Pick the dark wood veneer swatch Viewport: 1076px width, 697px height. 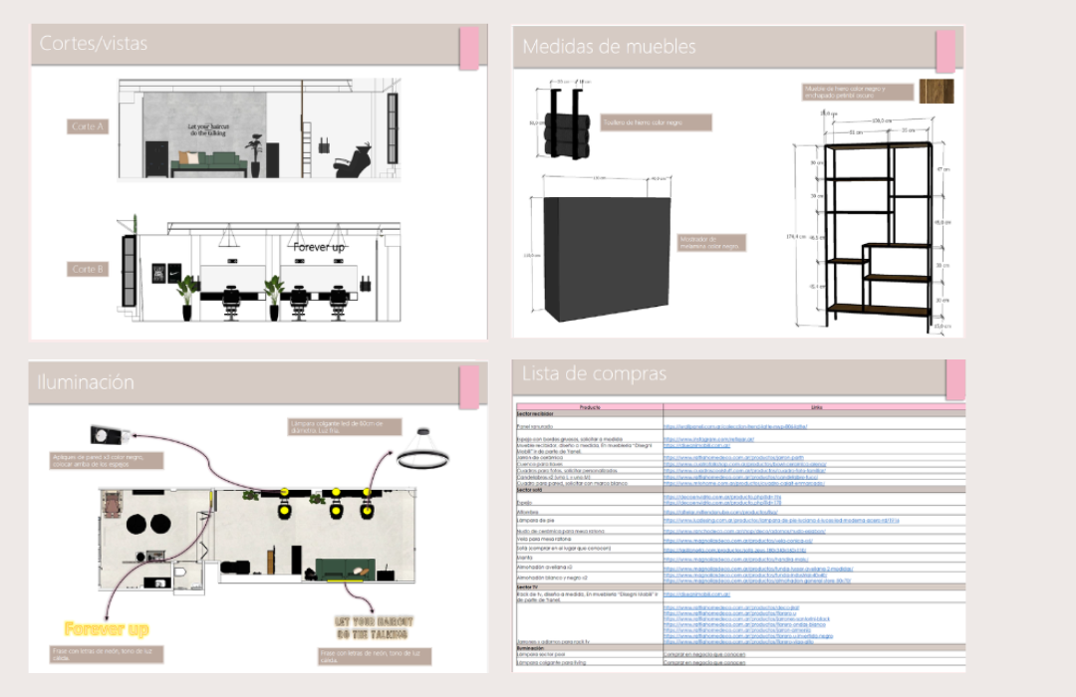point(937,92)
